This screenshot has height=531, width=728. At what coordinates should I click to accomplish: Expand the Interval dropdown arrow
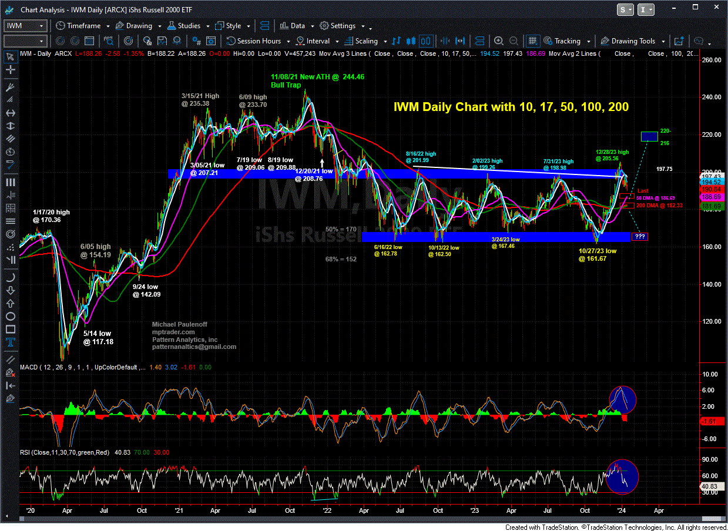(x=337, y=42)
